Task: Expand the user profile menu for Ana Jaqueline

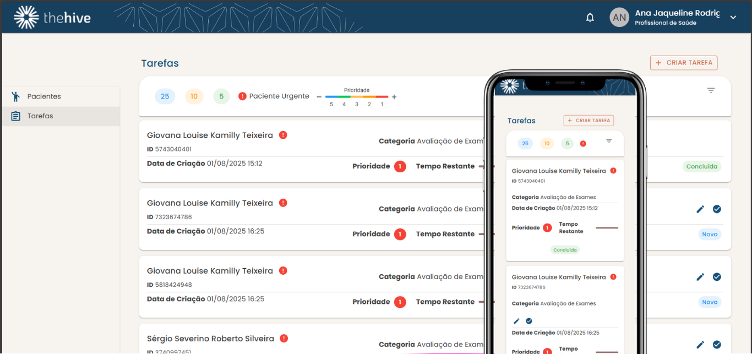Action: click(x=733, y=17)
